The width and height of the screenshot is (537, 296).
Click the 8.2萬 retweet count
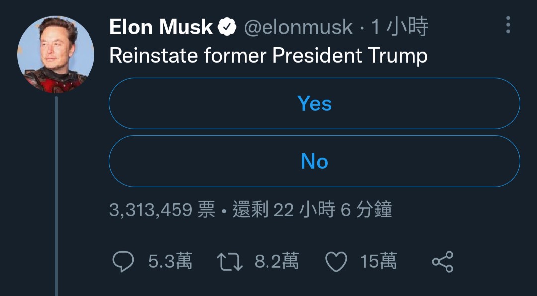pyautogui.click(x=276, y=262)
